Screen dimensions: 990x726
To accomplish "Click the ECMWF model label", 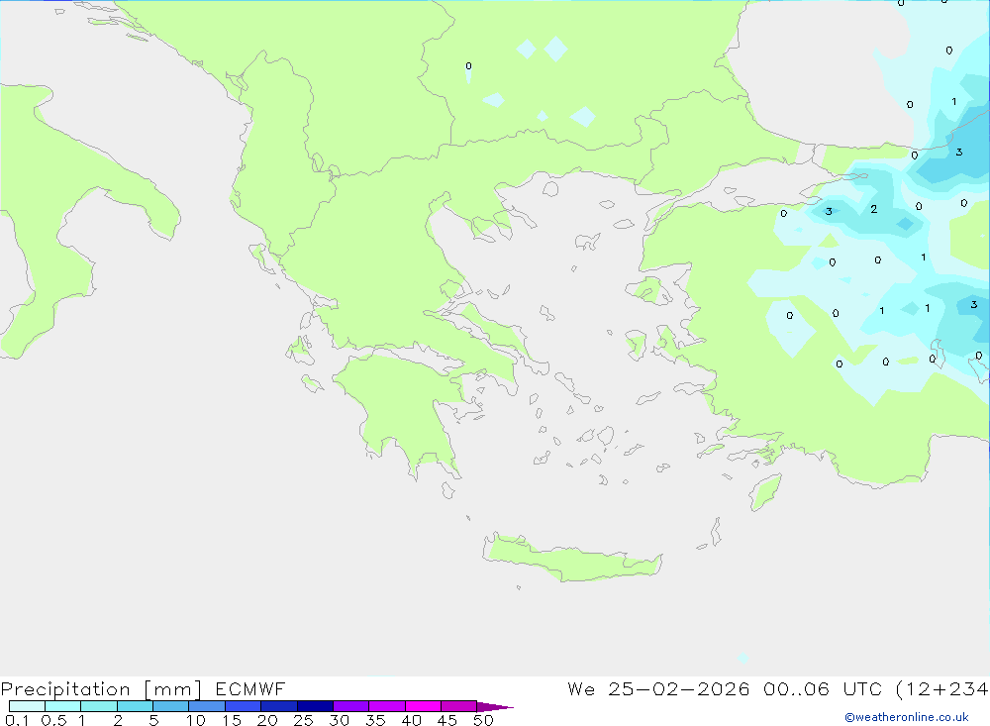I will point(250,688).
